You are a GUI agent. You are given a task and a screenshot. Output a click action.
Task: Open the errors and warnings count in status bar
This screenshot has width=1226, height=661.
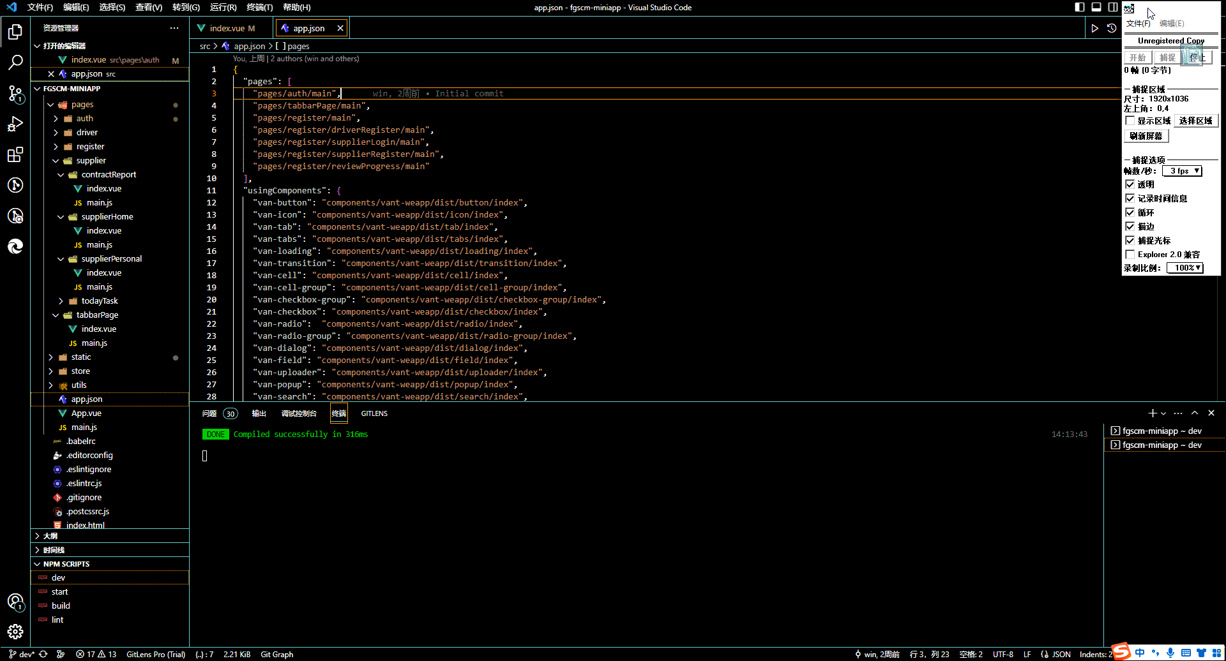click(96, 654)
